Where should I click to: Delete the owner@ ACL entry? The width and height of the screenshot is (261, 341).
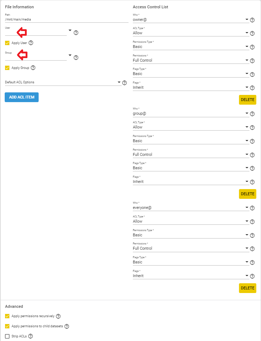point(248,100)
